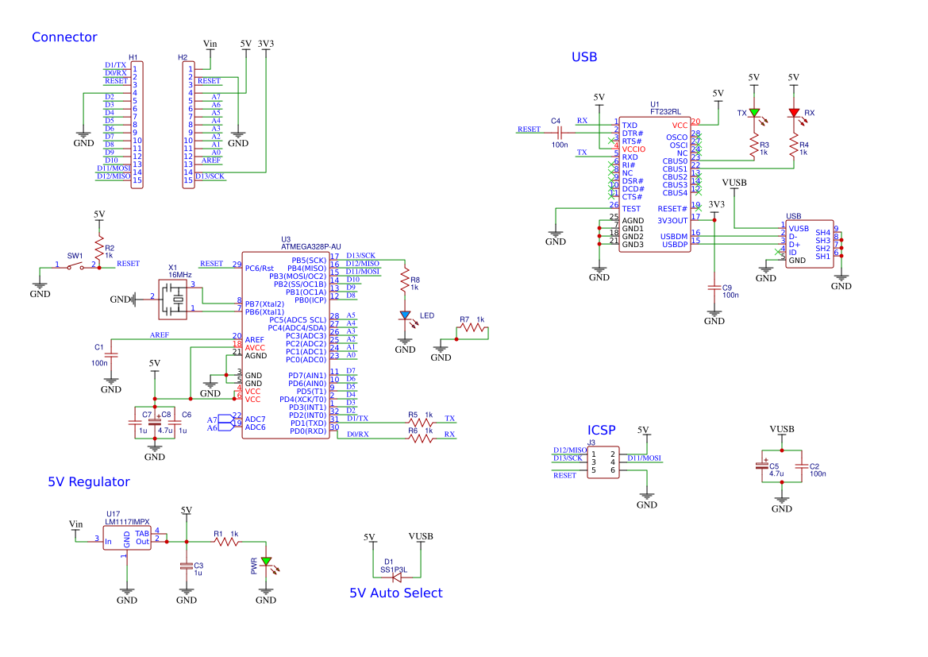Select the ICSP section heading
Image resolution: width=928 pixels, height=657 pixels.
(x=601, y=430)
